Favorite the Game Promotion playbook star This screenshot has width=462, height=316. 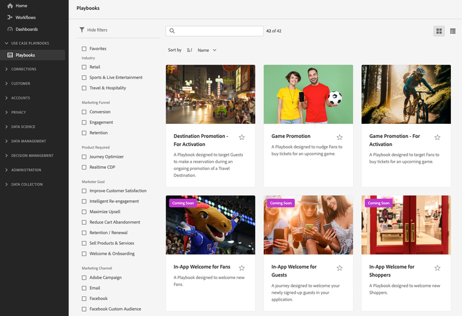point(339,137)
